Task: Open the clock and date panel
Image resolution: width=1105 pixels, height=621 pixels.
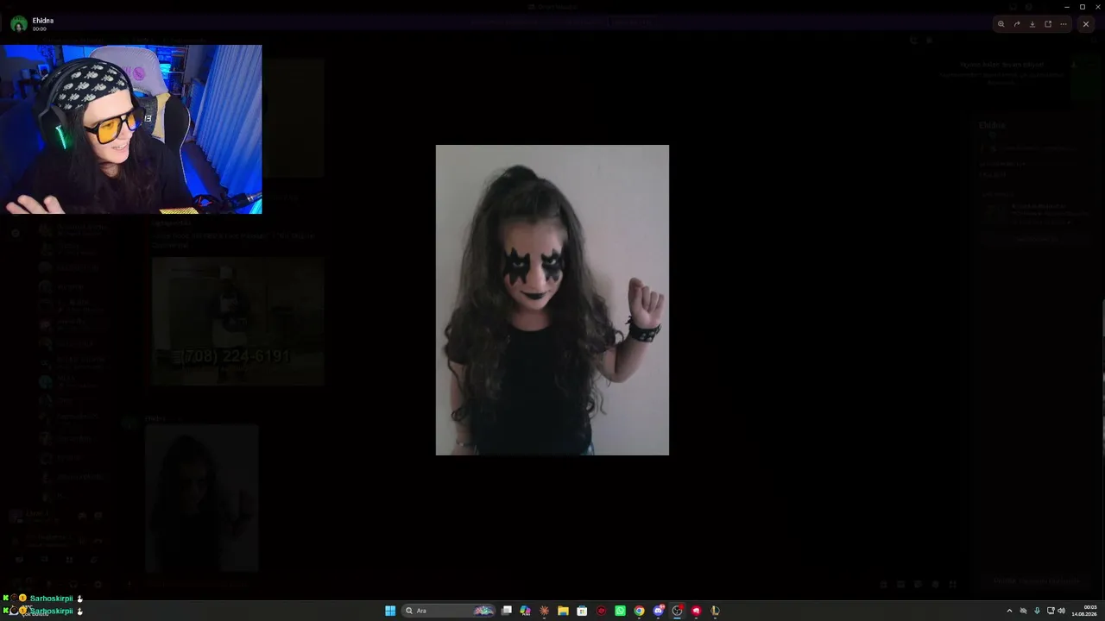Action: [1084, 611]
